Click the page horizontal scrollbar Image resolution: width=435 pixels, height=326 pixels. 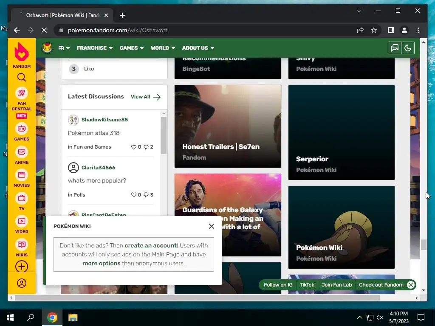tap(198, 298)
